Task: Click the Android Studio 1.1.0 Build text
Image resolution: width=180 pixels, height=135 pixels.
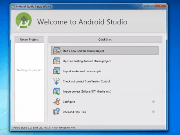Action: (31, 128)
